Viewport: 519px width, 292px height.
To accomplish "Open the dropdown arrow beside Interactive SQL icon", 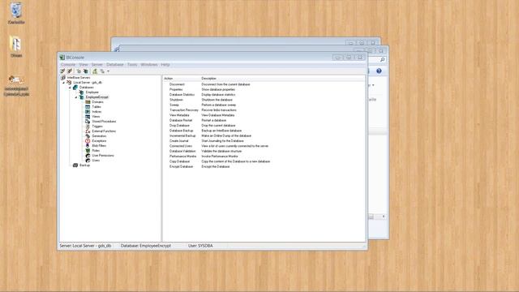I will (108, 71).
